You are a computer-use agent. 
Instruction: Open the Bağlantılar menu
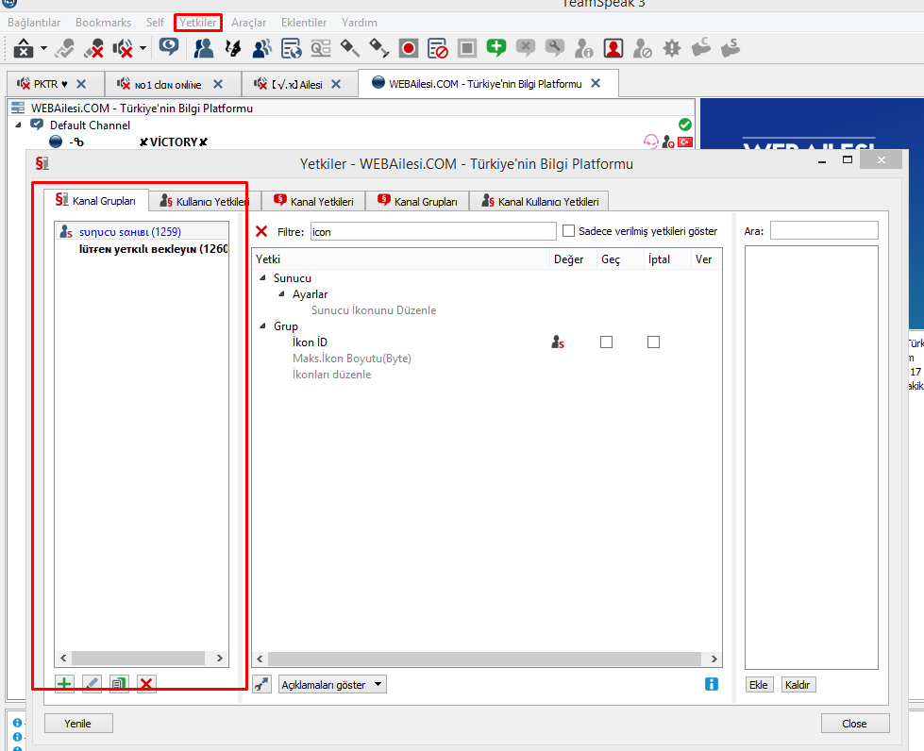34,23
